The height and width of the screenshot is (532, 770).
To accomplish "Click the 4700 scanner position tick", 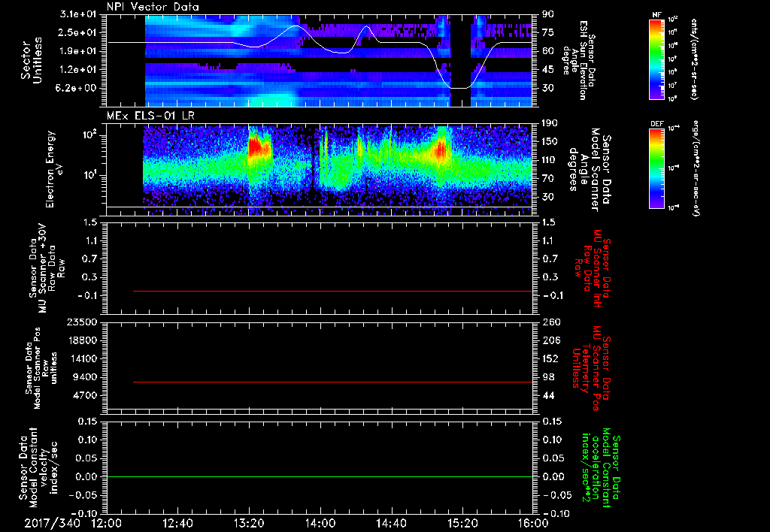I will coord(85,395).
